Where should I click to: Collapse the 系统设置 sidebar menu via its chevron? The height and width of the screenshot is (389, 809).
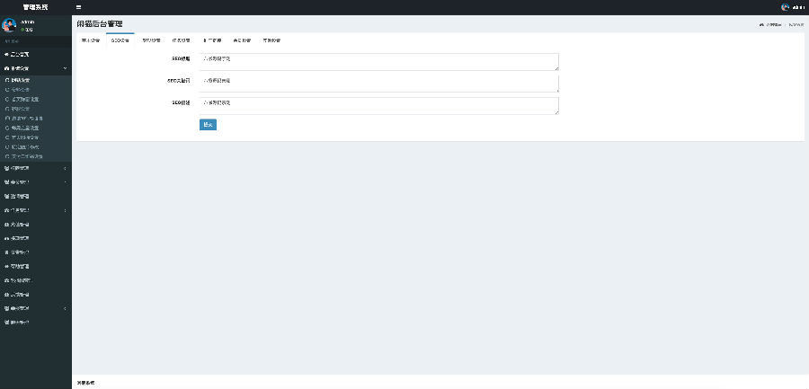point(65,67)
